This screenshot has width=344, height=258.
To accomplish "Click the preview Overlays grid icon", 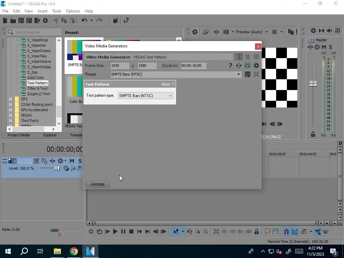I will [x=274, y=32].
